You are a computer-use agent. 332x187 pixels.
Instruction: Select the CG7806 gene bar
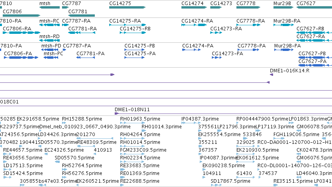pyautogui.click(x=21, y=16)
